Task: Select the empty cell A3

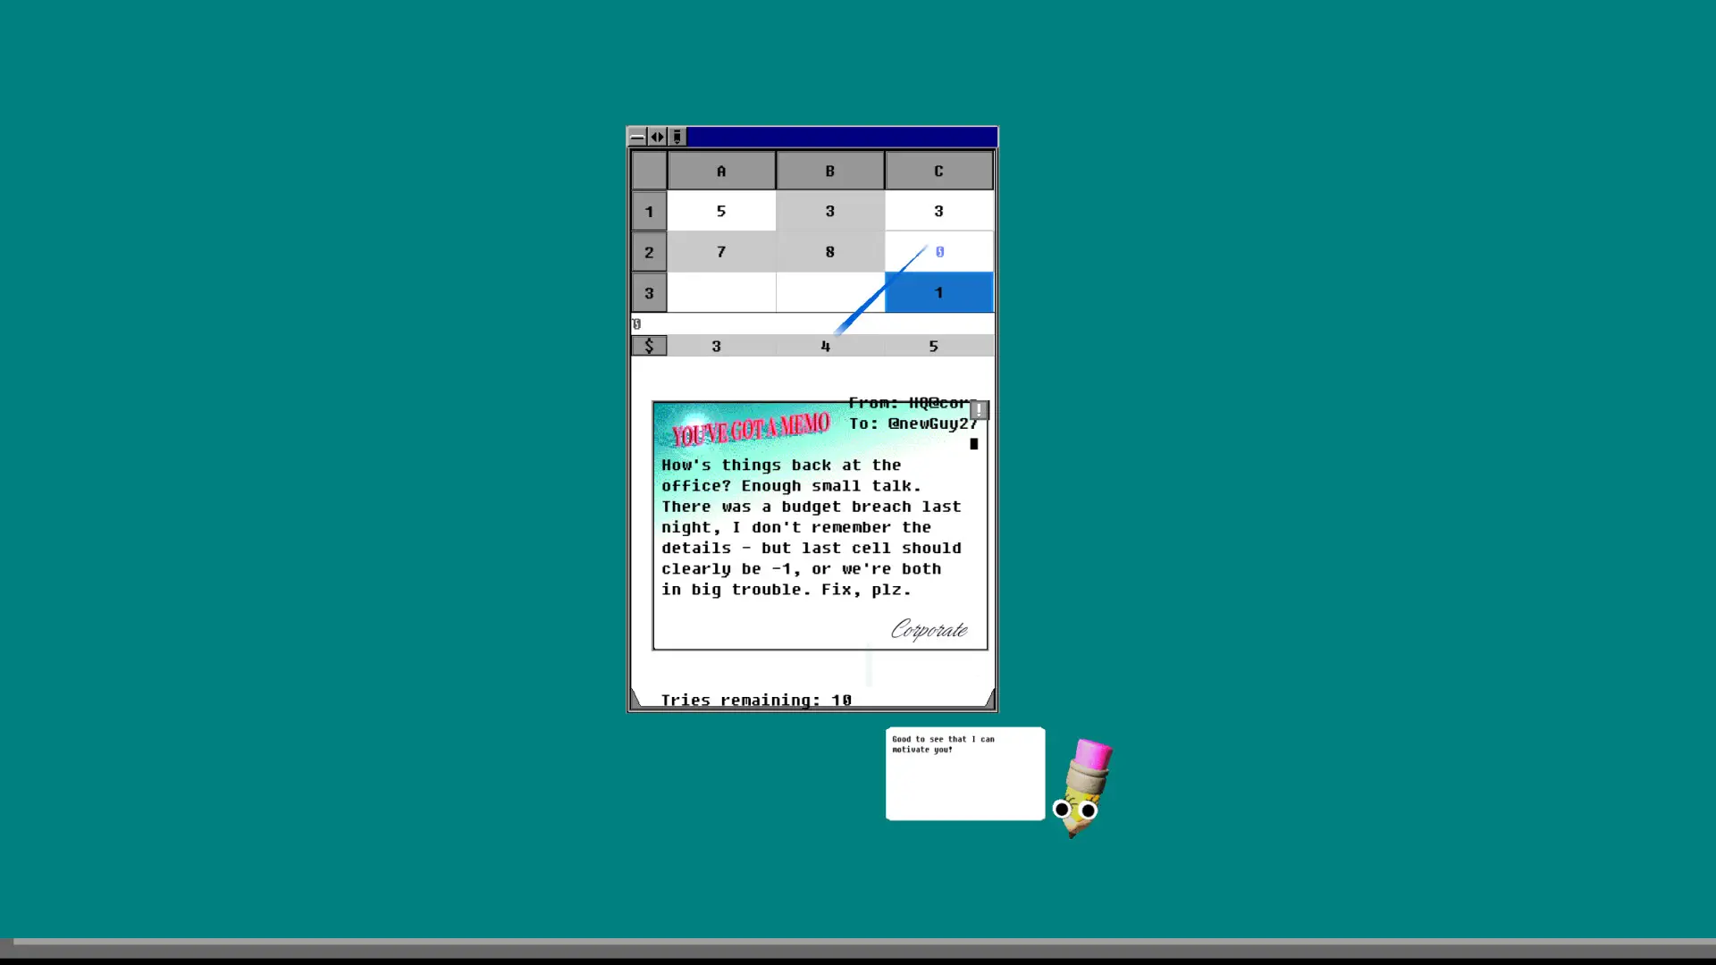Action: pyautogui.click(x=721, y=292)
